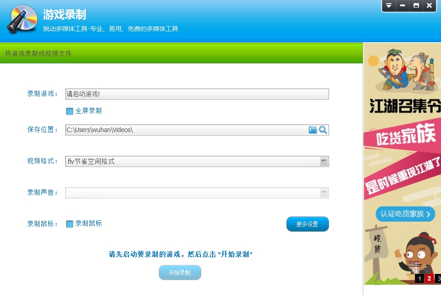Select the 将游戏录制成视频文件 header tab
The width and height of the screenshot is (441, 295).
pyautogui.click(x=38, y=53)
